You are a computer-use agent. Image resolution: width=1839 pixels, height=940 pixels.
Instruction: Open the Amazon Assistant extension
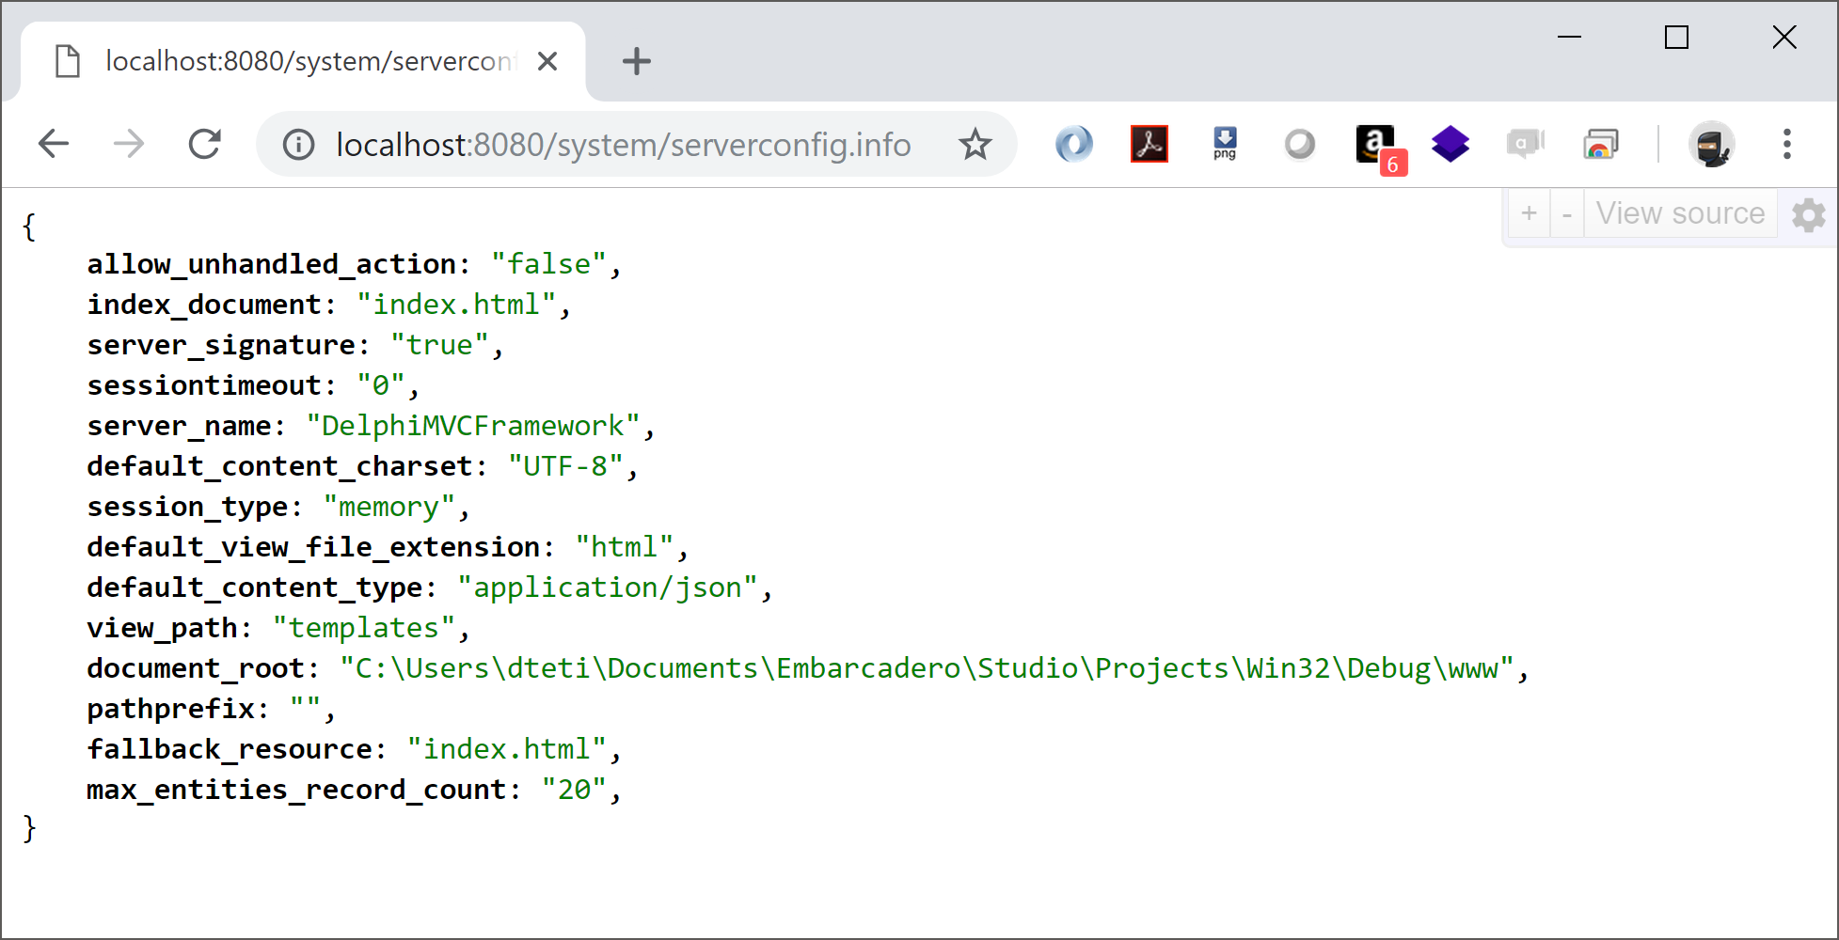tap(1375, 145)
